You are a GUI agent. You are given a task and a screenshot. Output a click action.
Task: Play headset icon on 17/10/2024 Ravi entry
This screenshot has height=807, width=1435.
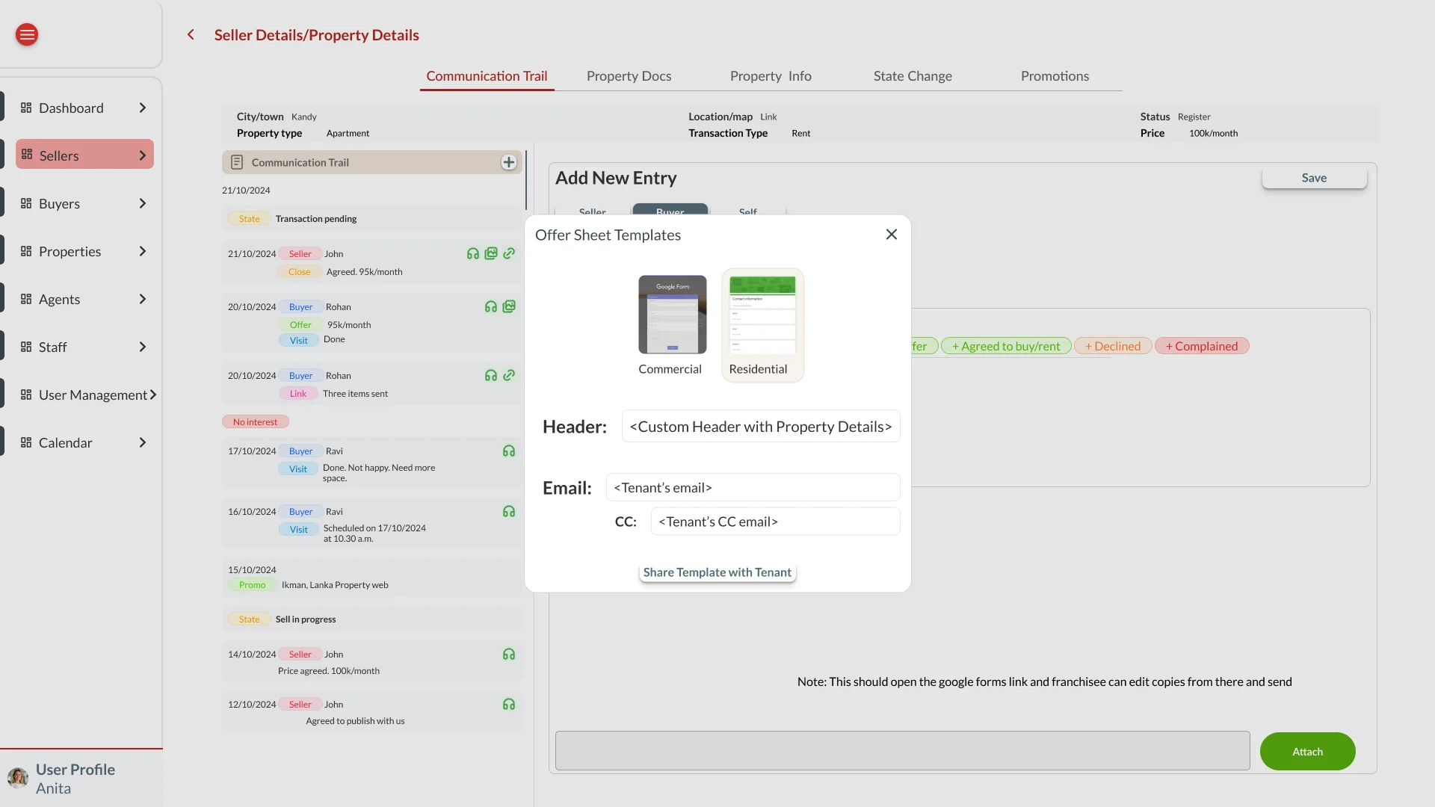pyautogui.click(x=509, y=451)
